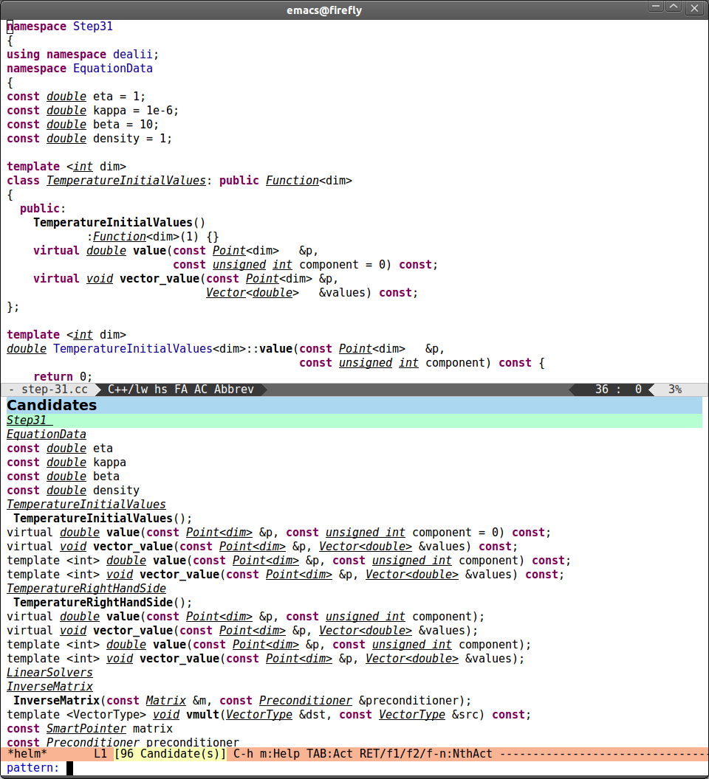Select the Step31 candidate
Image resolution: width=709 pixels, height=779 pixels.
point(354,420)
